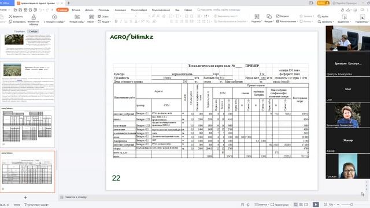
Task: Start slideshow with status bar play button
Action: click(316, 205)
